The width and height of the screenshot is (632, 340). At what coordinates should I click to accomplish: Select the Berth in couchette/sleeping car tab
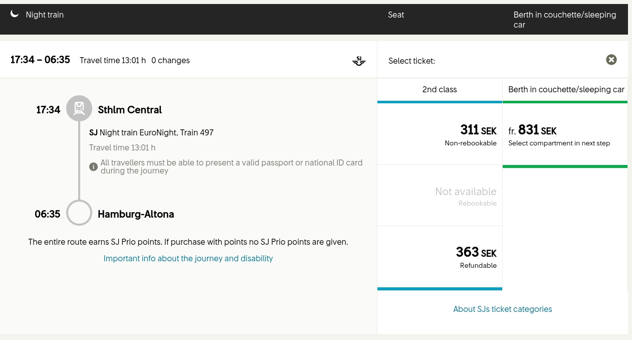coord(566,90)
